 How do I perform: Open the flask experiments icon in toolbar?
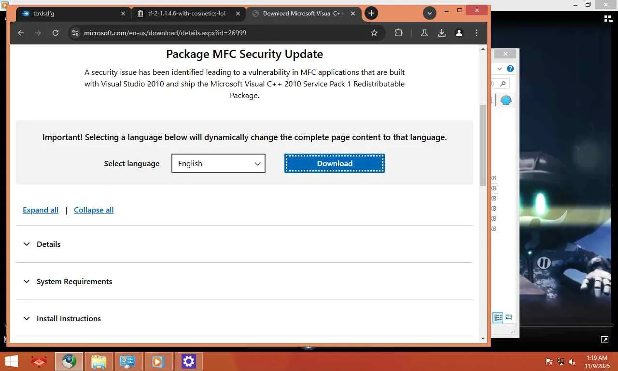coord(424,33)
